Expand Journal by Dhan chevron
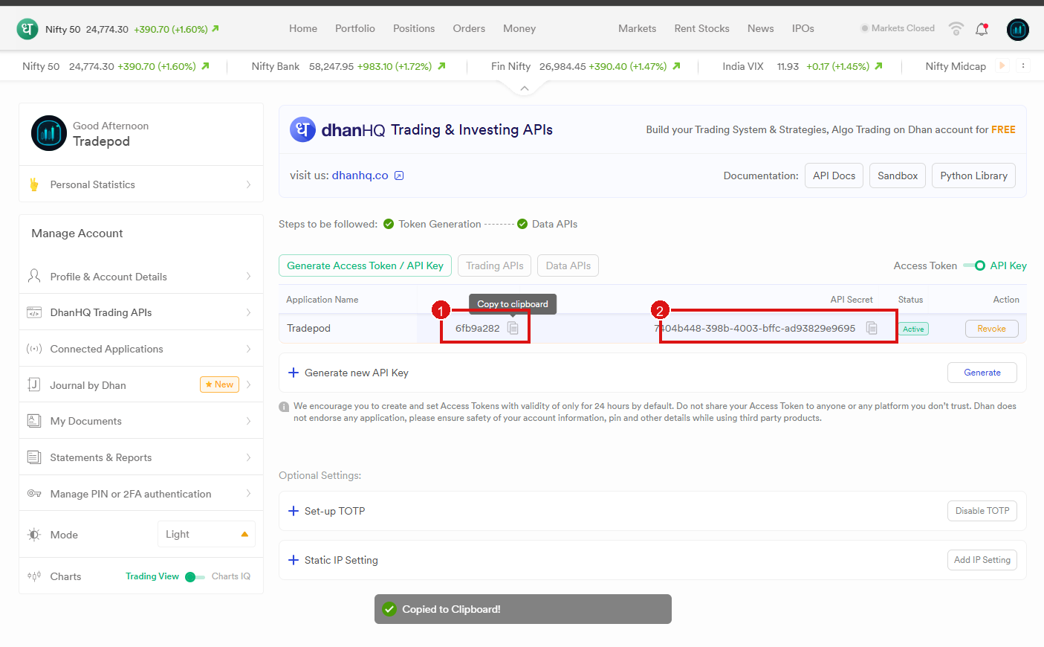This screenshot has height=647, width=1044. pos(248,384)
